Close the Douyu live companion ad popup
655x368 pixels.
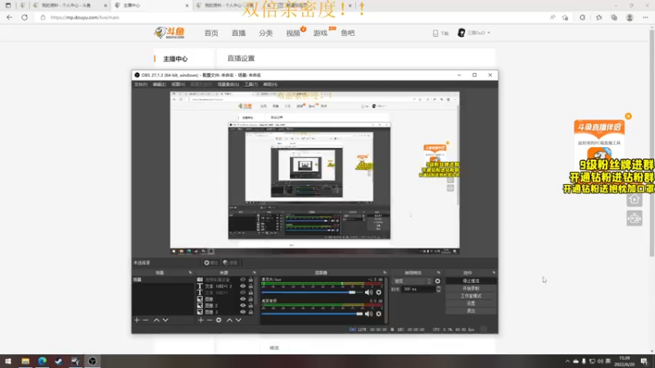coord(628,116)
